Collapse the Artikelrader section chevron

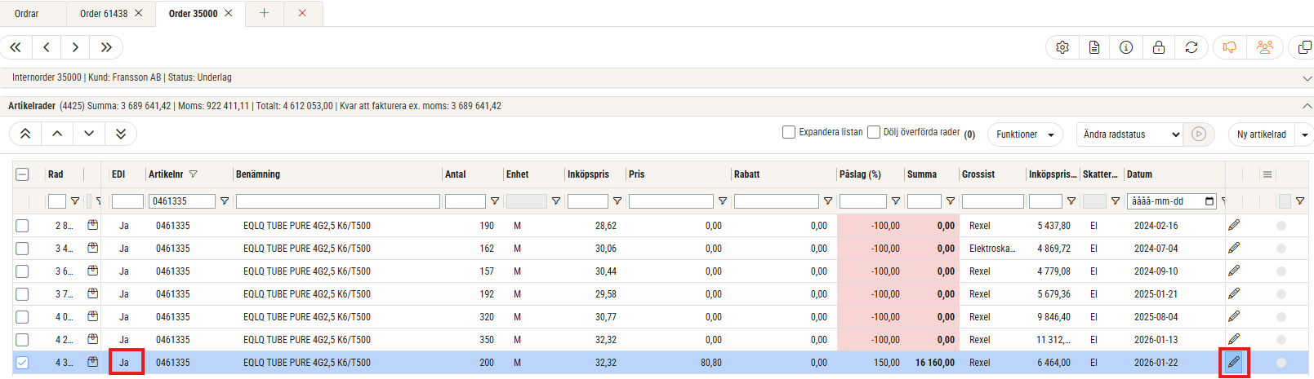[x=1307, y=106]
